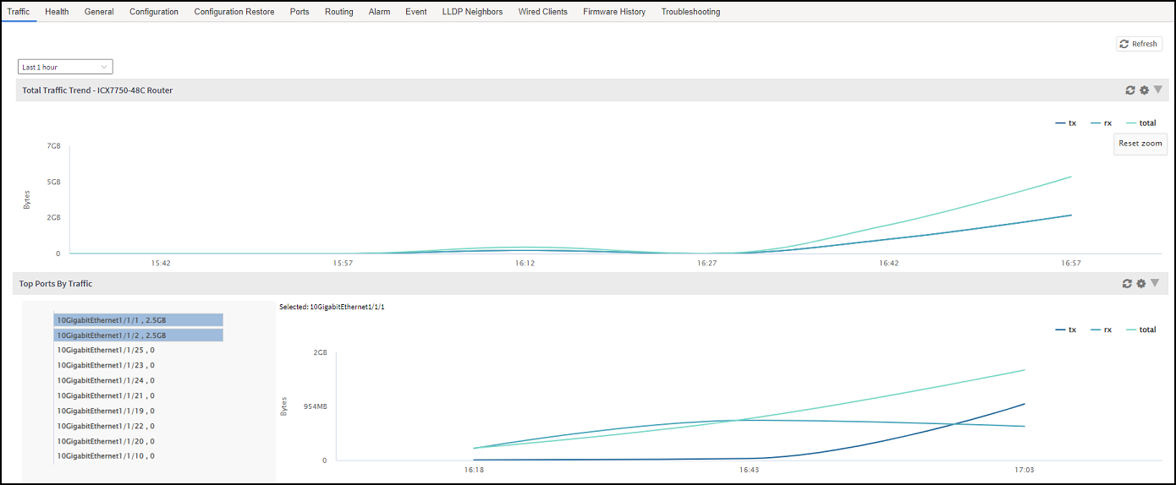Toggle tx series in Total Traffic legend
The height and width of the screenshot is (485, 1176).
click(x=1066, y=123)
